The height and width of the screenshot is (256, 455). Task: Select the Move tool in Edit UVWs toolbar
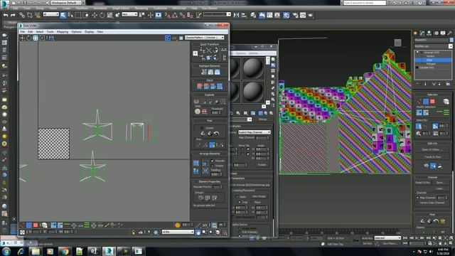point(22,38)
